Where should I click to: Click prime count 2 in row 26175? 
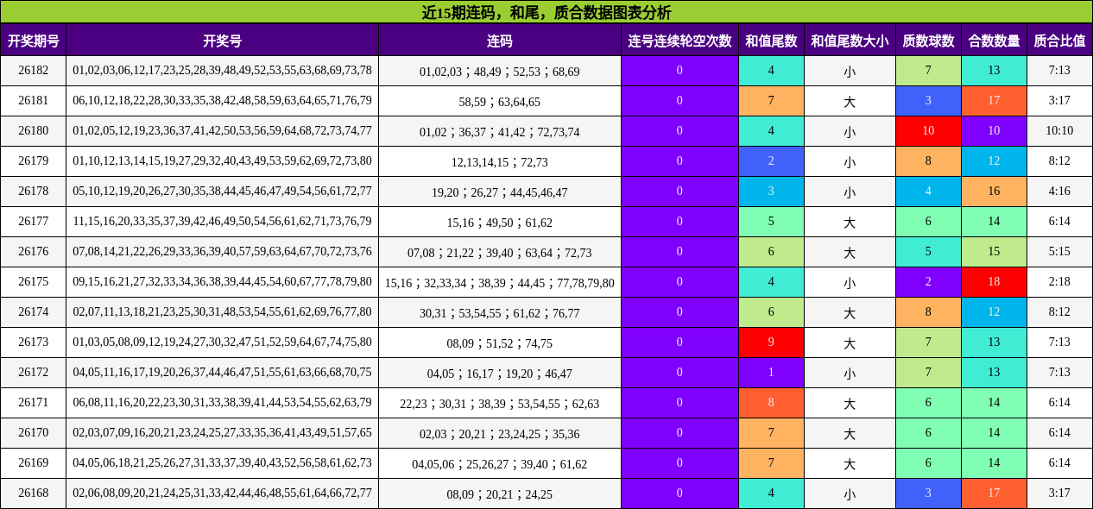point(928,282)
